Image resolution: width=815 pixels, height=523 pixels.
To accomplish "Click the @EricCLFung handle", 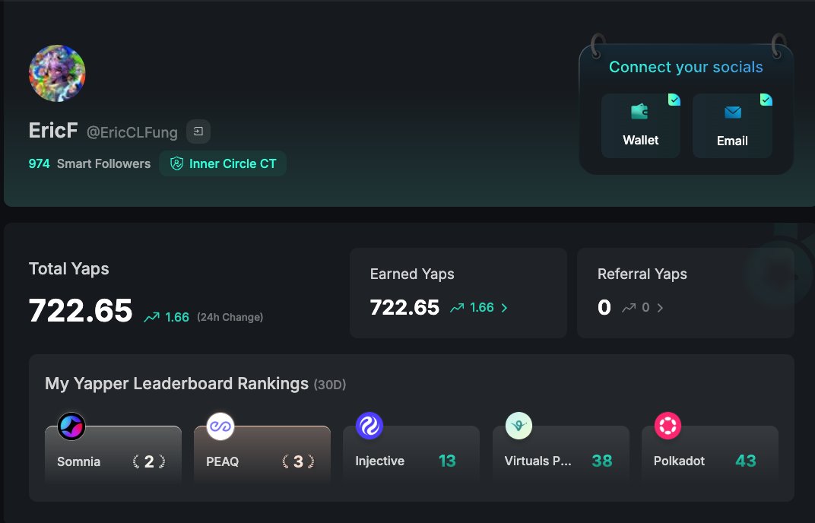I will [132, 132].
